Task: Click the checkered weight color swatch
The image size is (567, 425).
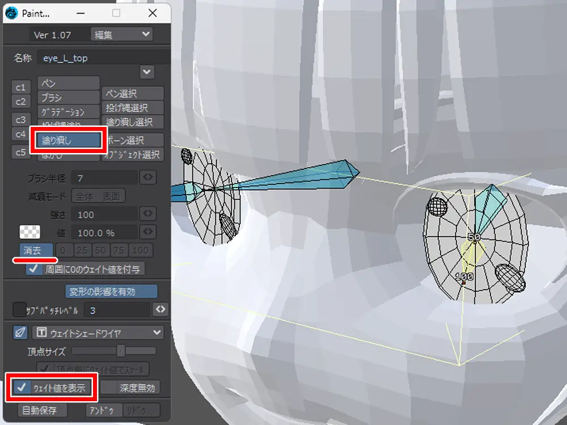Action: pos(28,232)
